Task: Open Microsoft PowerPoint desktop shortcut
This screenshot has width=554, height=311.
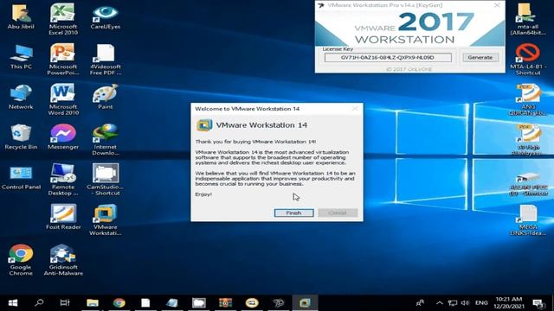Action: pos(63,60)
